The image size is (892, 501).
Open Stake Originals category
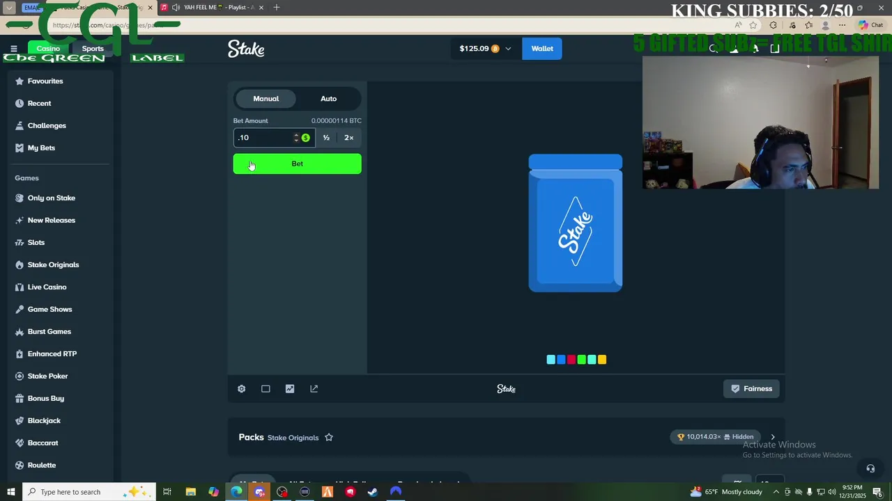tap(53, 264)
